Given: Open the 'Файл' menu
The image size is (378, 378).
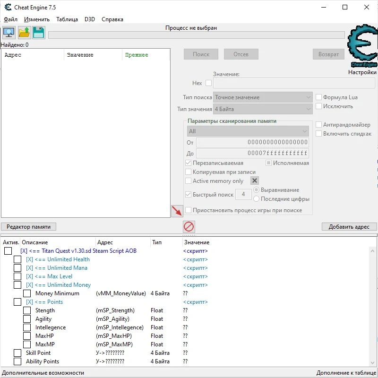Looking at the screenshot, I should 10,19.
